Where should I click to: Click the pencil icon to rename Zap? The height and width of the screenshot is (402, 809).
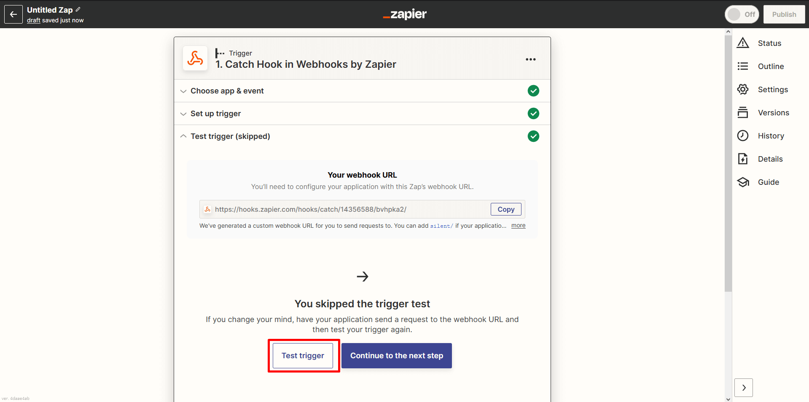[78, 9]
